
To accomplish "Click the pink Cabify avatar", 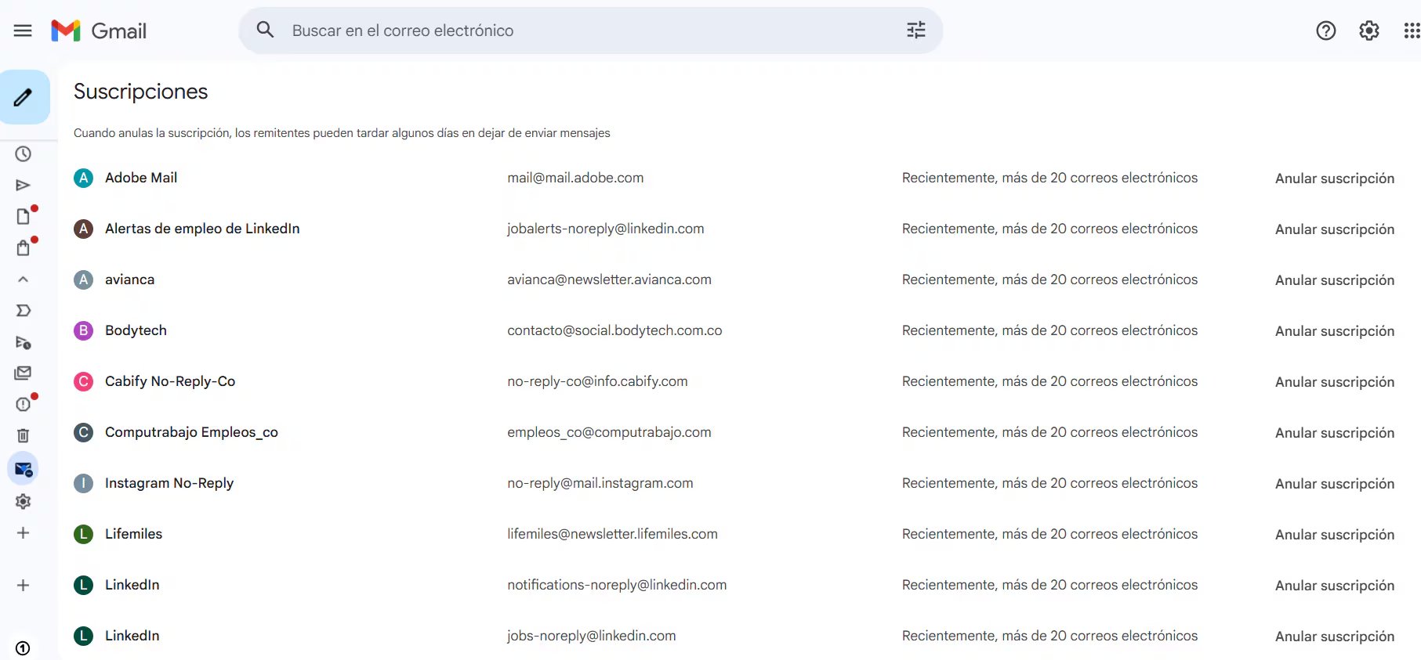I will pyautogui.click(x=83, y=381).
